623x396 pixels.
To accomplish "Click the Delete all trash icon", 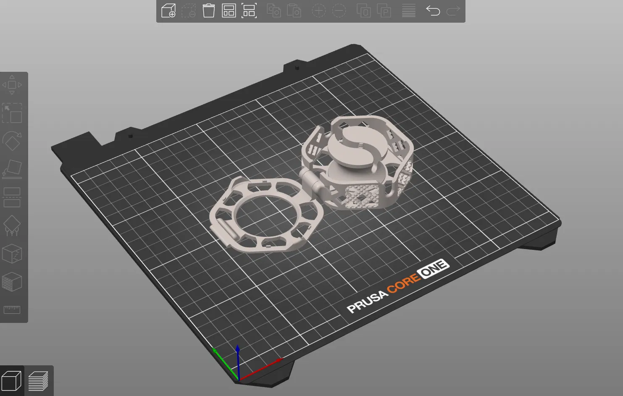I will coord(209,11).
